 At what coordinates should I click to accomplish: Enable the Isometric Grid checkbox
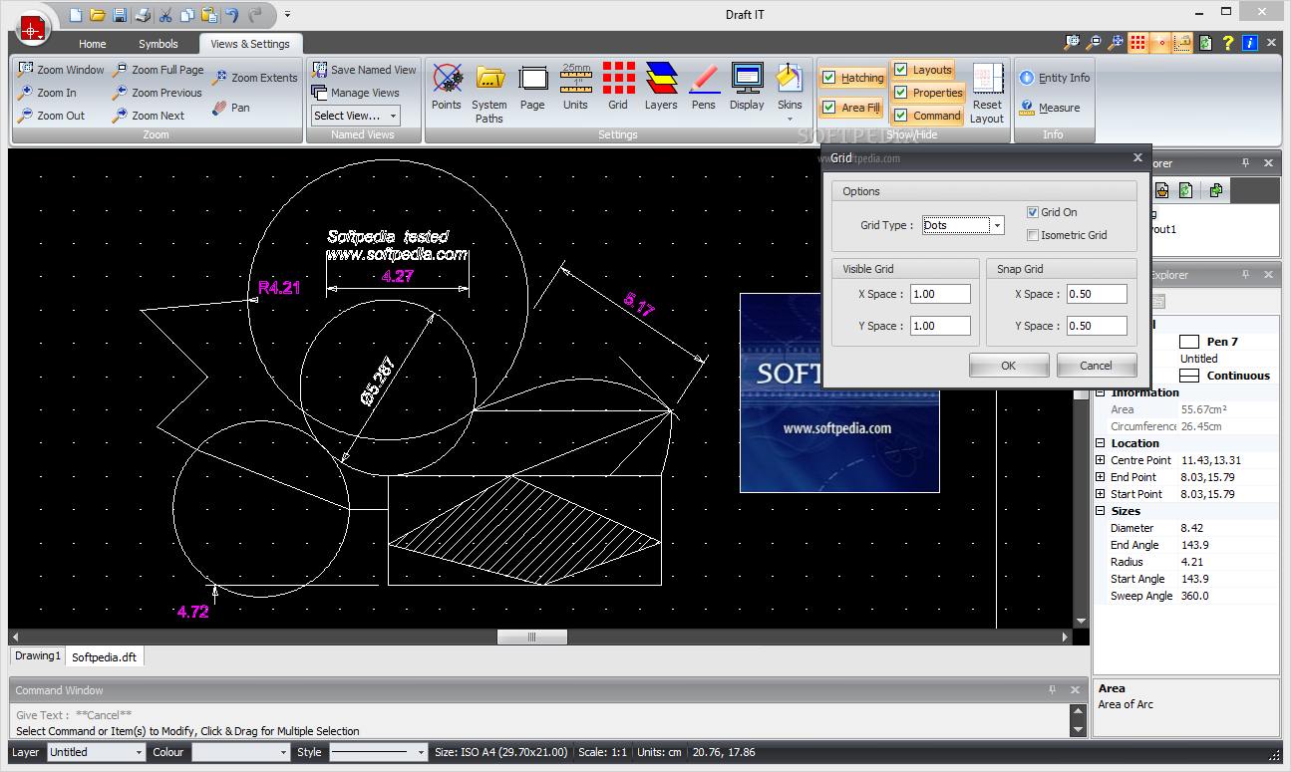[1033, 235]
